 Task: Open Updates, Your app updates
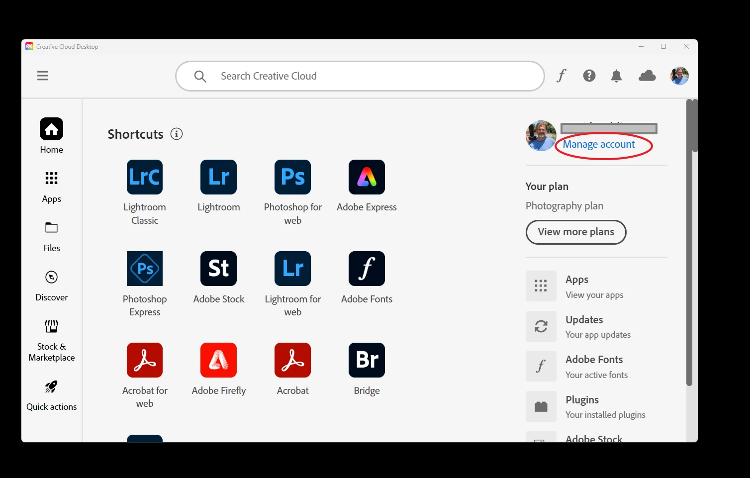[x=596, y=326]
